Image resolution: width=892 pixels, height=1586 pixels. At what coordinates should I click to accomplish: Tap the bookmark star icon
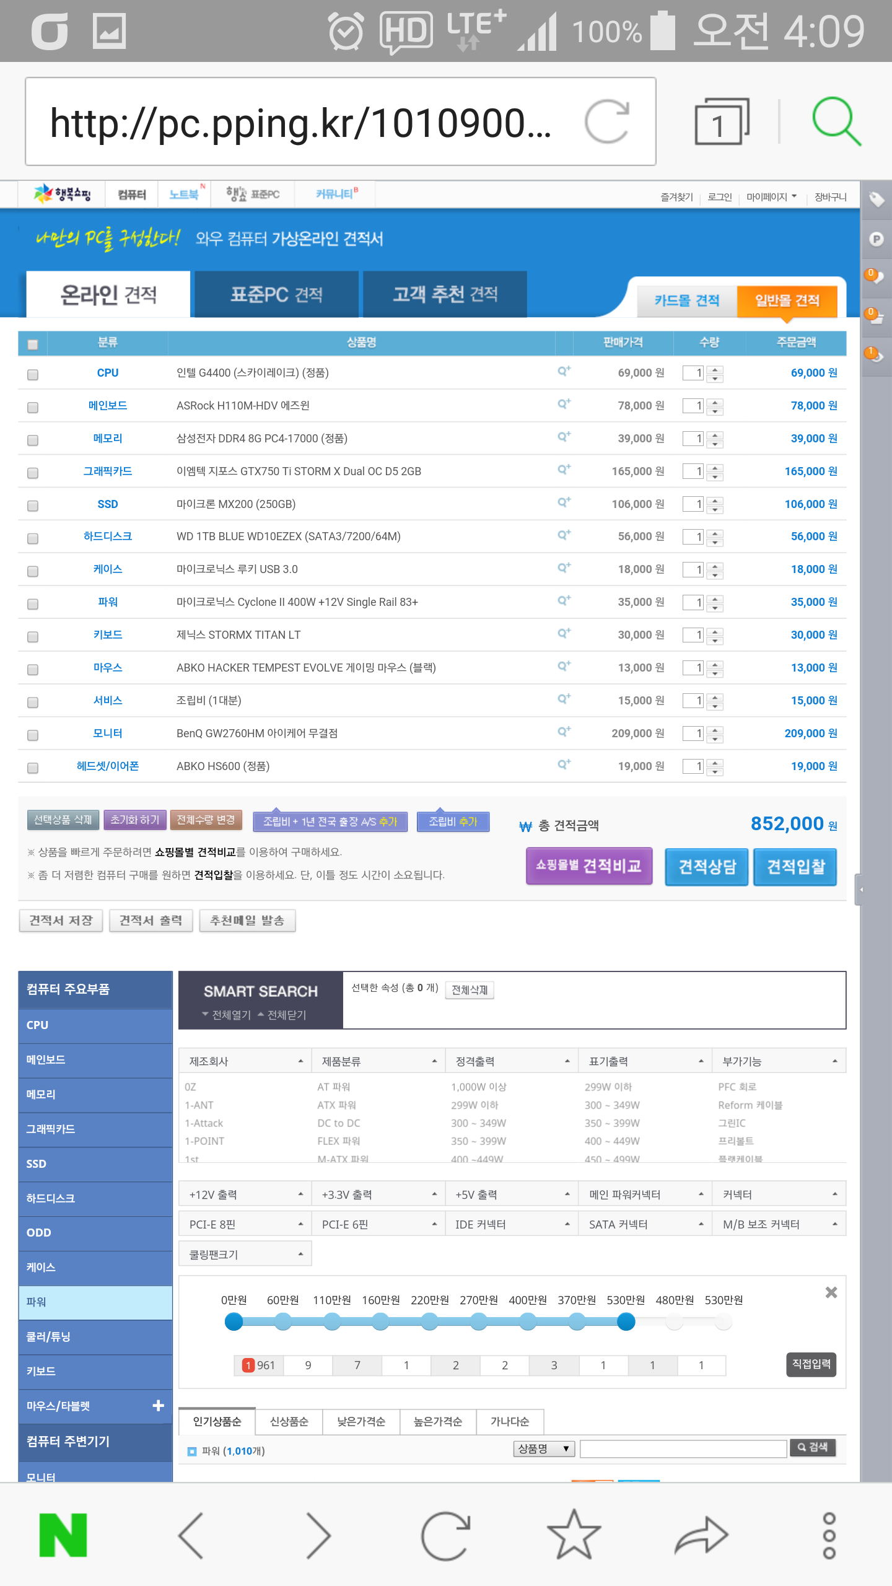point(574,1535)
